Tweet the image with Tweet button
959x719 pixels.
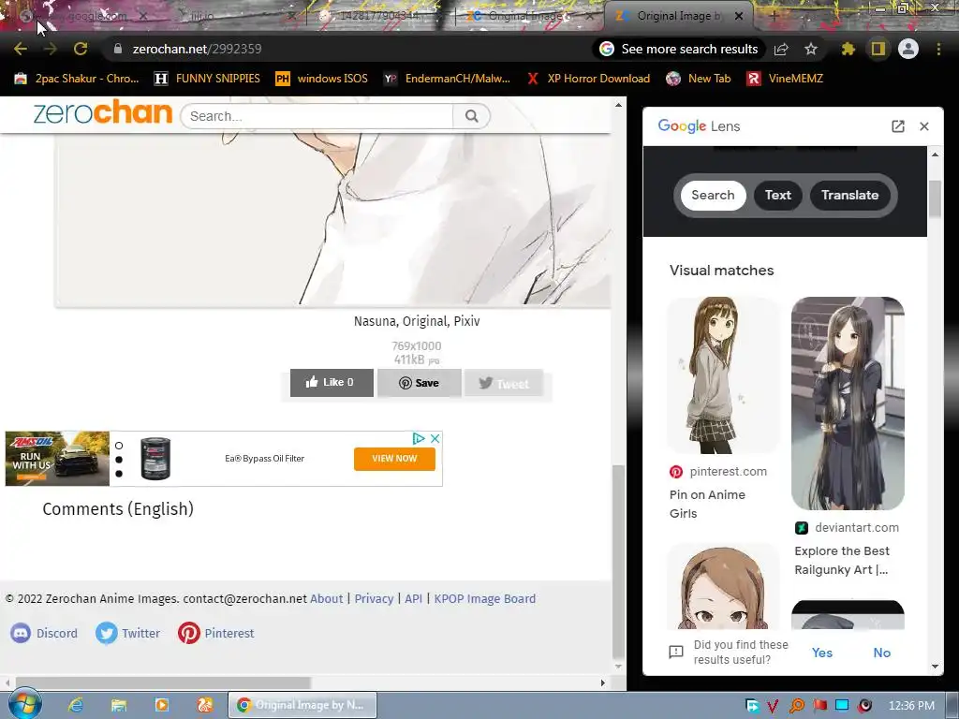point(504,383)
